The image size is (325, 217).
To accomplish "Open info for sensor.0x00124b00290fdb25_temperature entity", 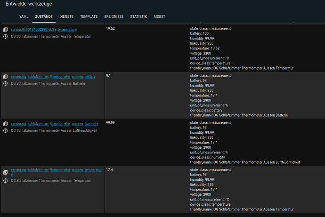I will coord(6,36).
